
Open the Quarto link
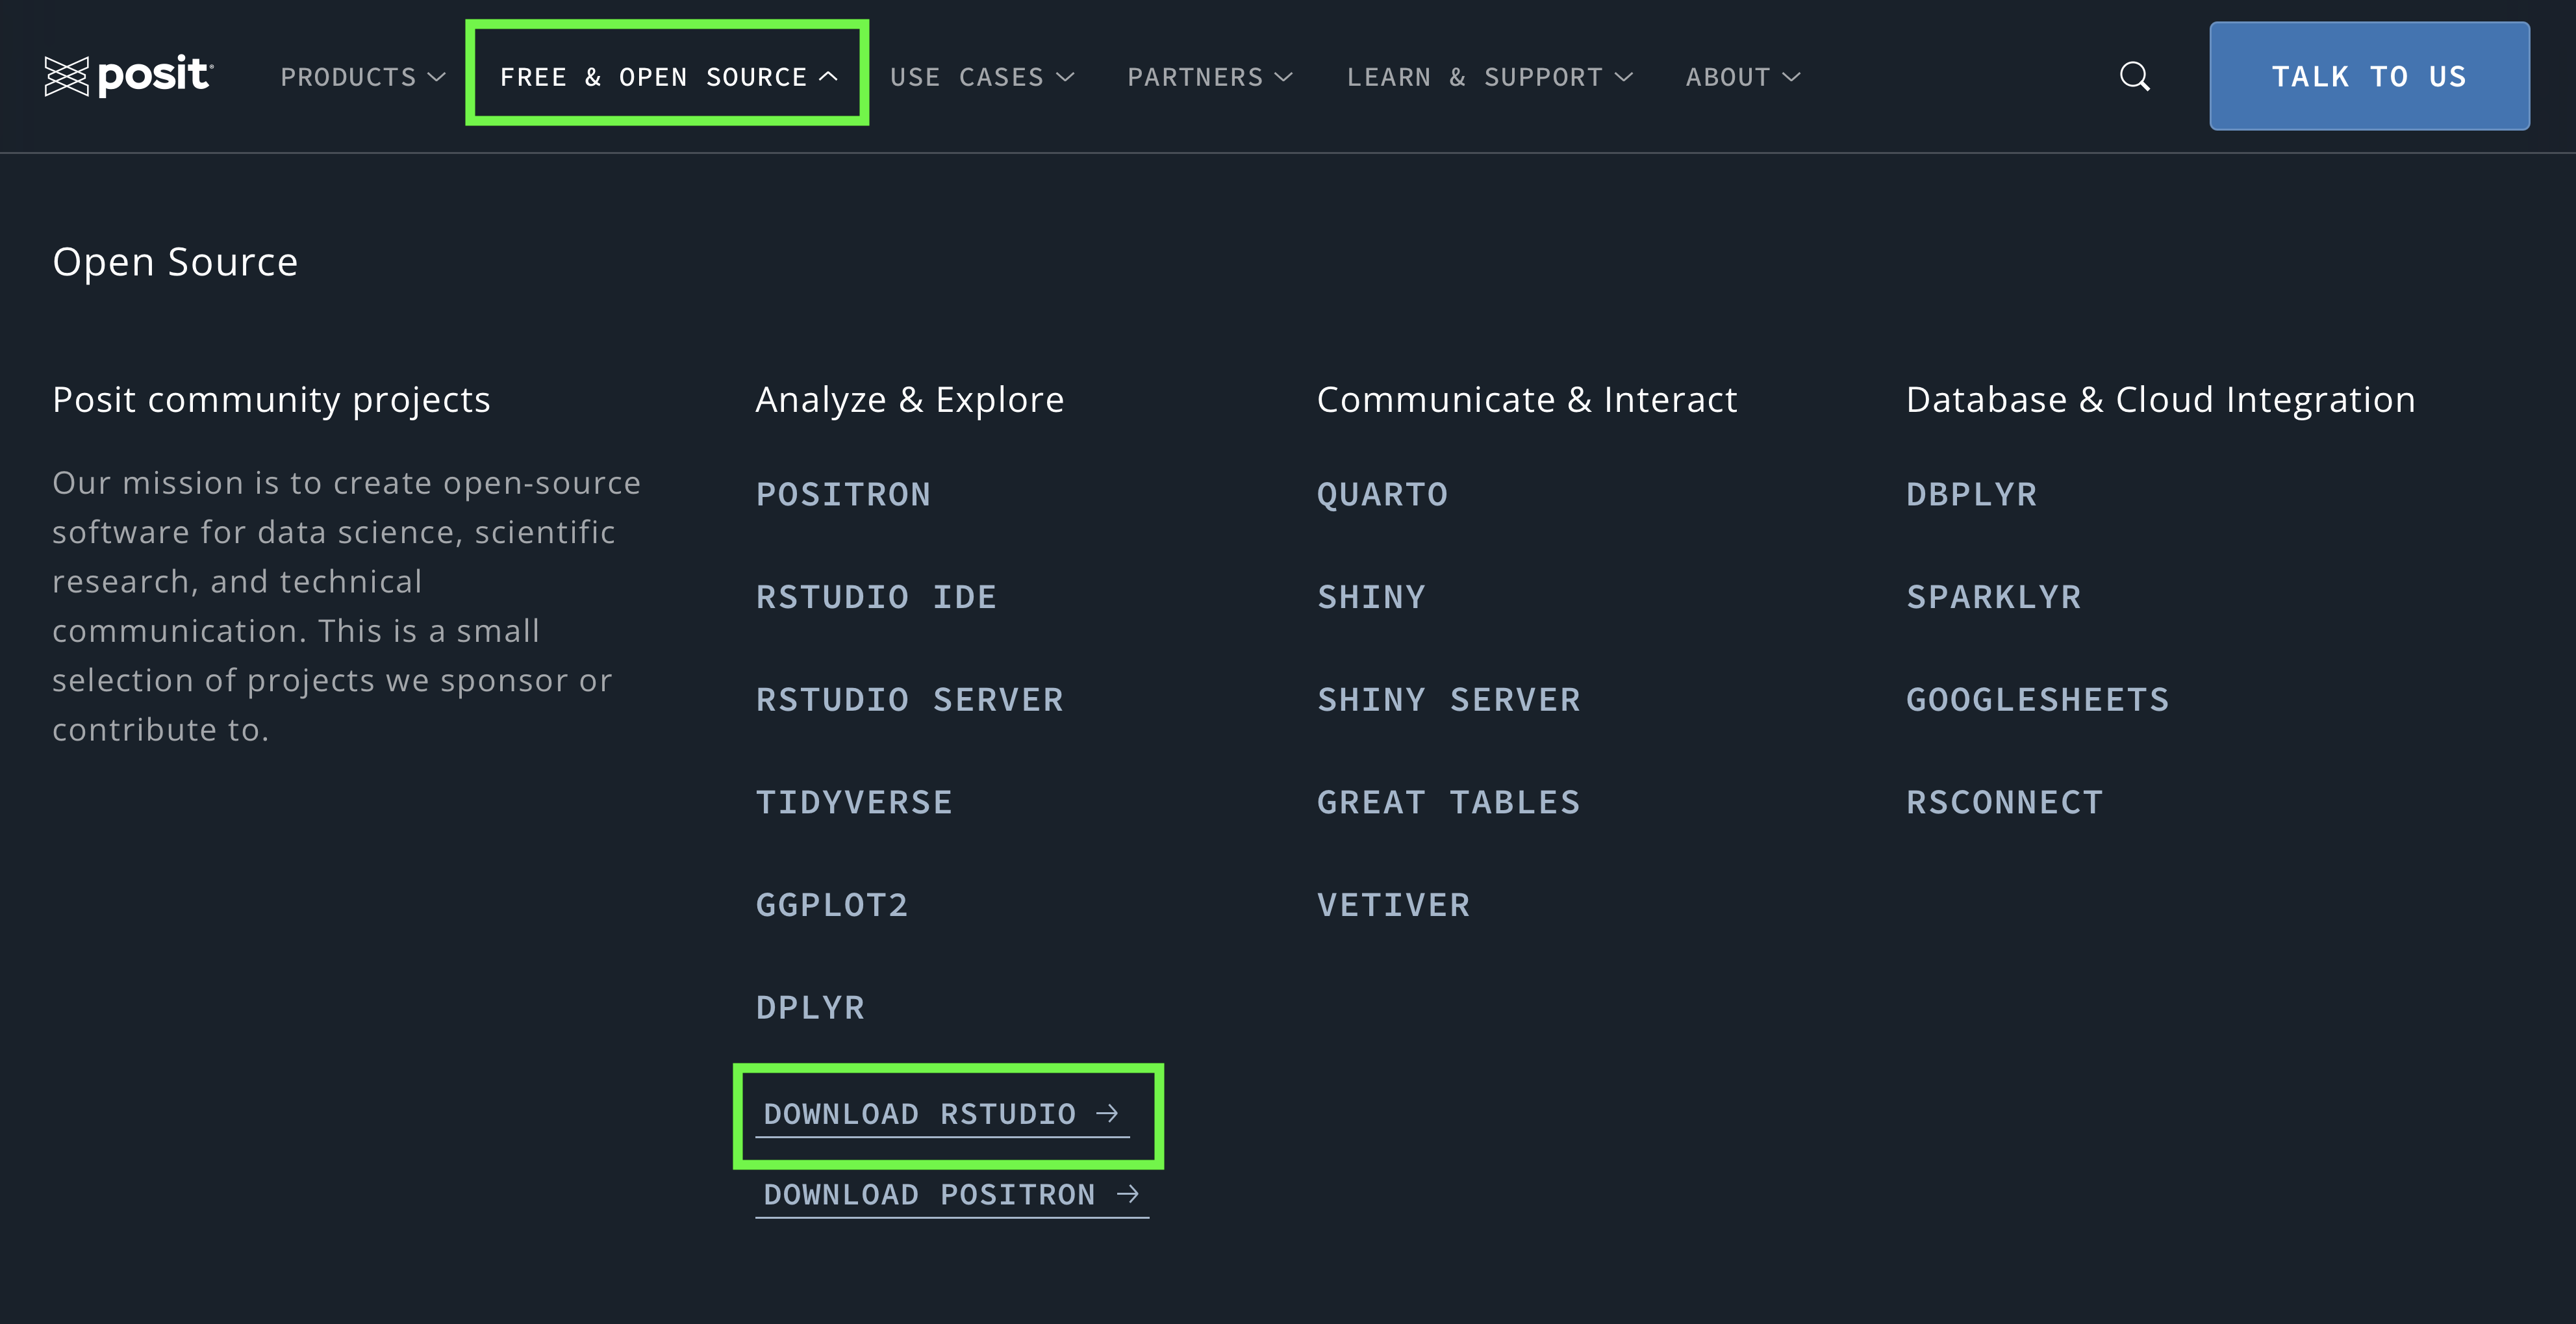1382,494
